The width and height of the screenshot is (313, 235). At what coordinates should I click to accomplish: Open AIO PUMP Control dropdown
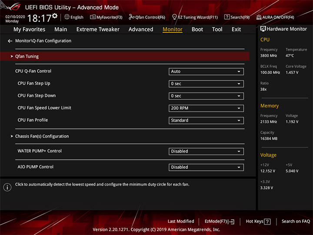point(206,167)
